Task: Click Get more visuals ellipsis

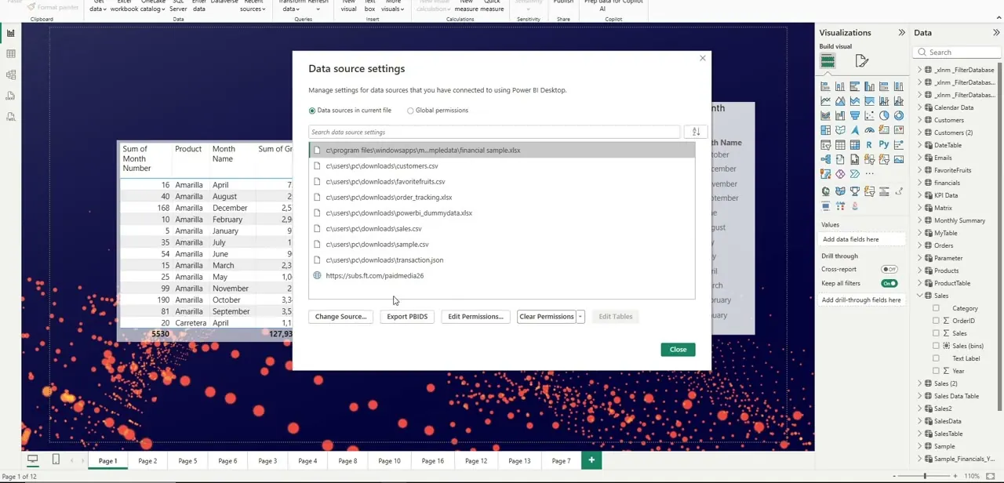Action: (869, 173)
